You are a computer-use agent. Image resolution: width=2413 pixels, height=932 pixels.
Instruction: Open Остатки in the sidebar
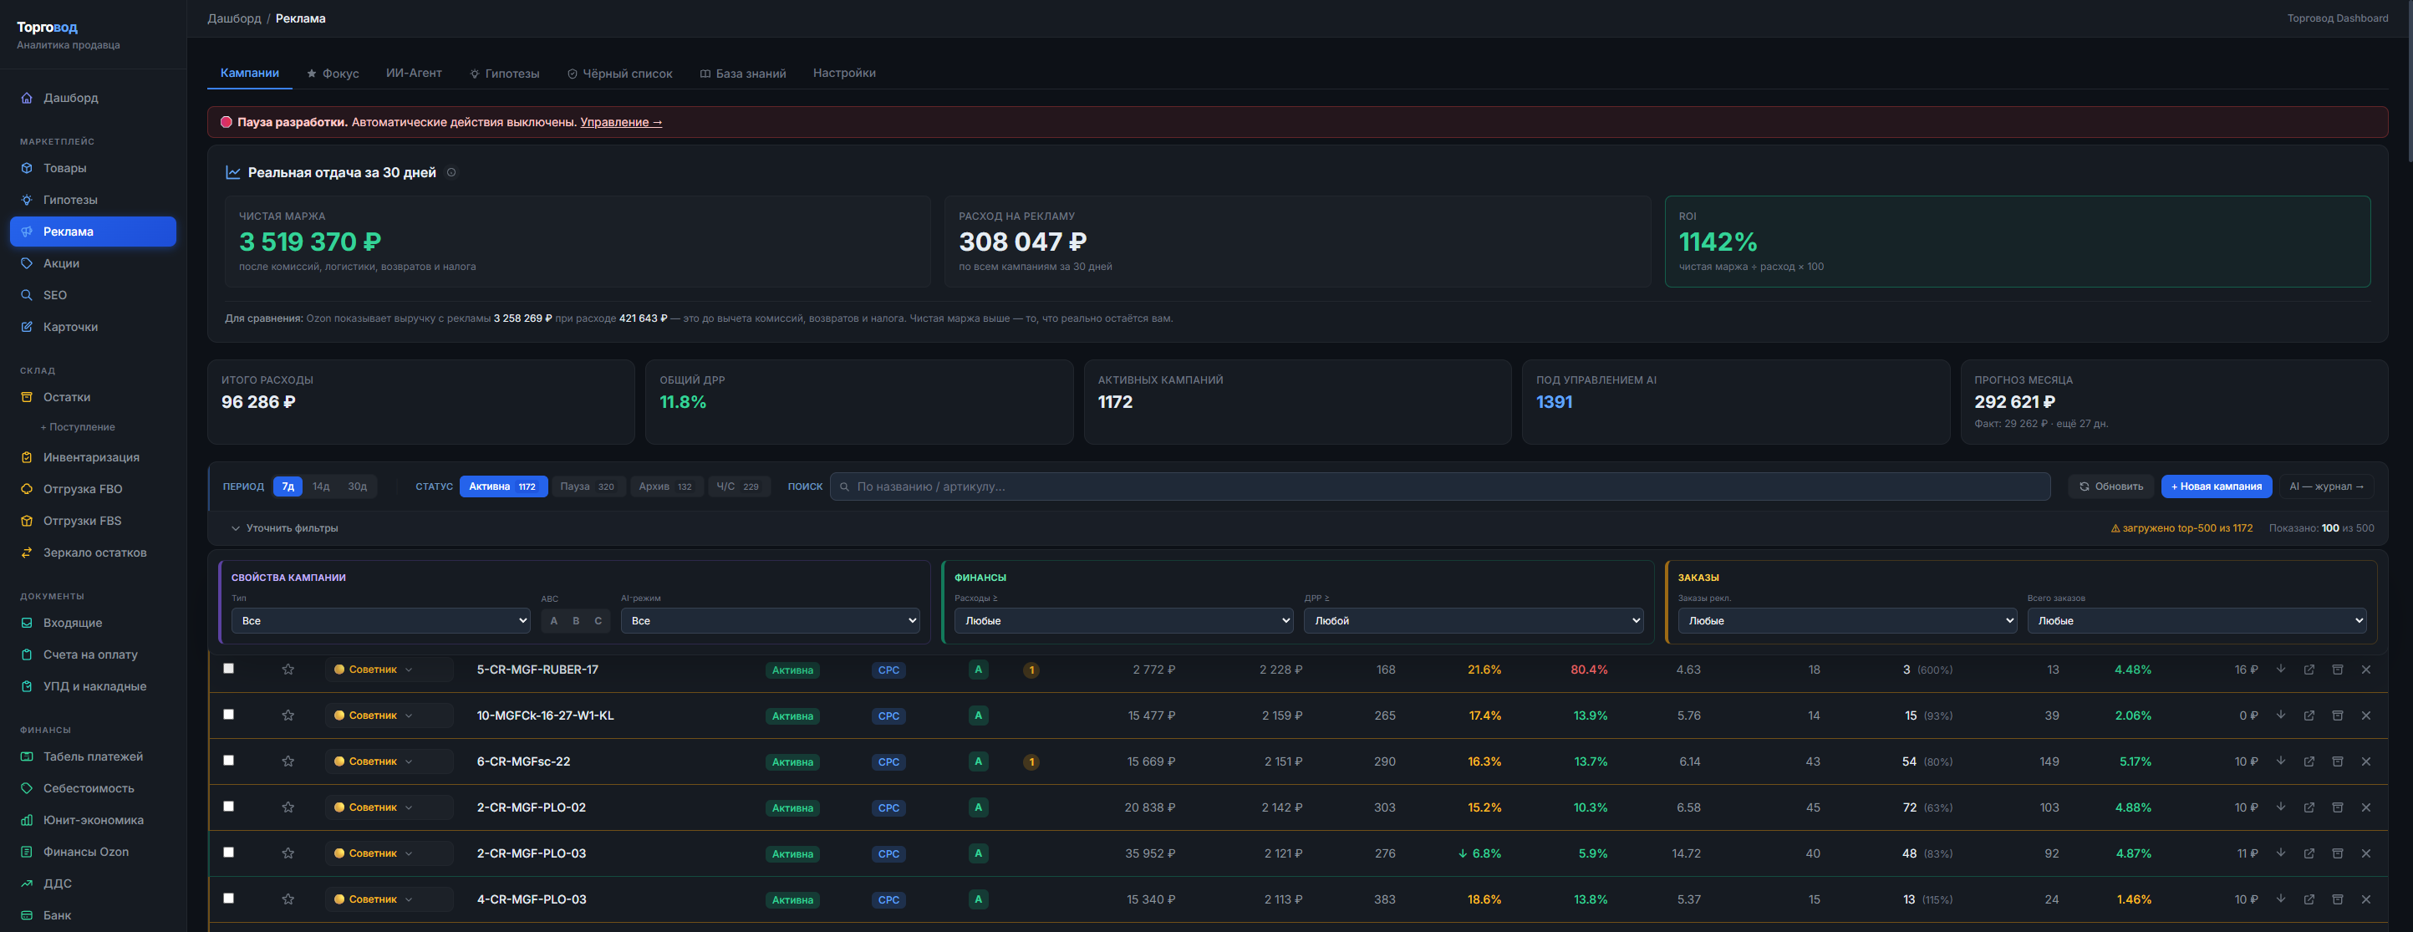tap(67, 397)
